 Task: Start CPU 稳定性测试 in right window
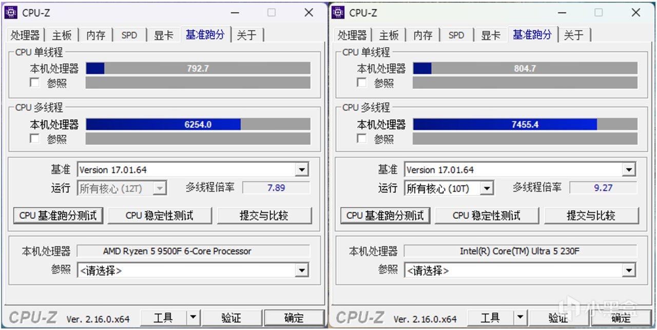point(487,216)
